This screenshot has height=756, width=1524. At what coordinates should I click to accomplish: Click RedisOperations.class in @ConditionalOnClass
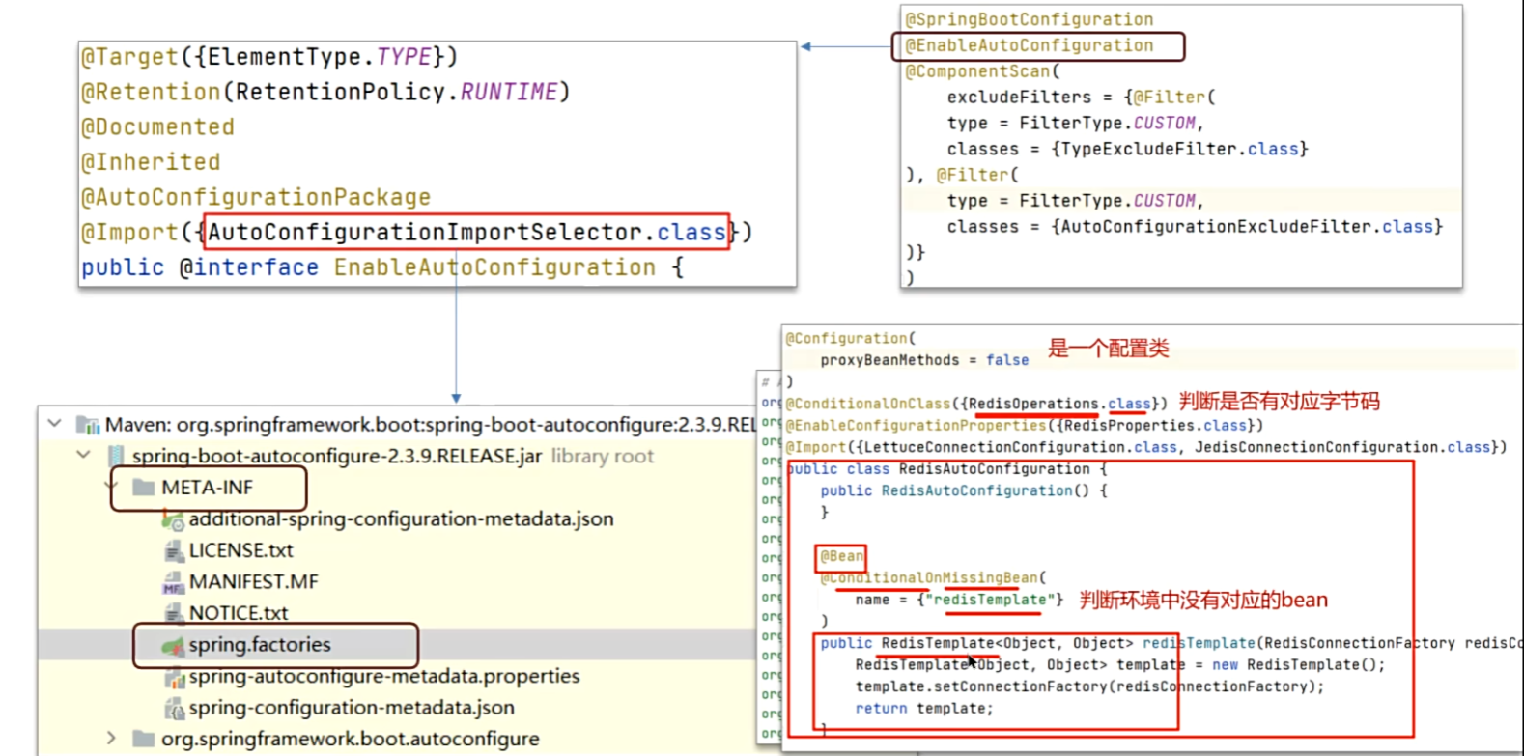click(x=1059, y=404)
